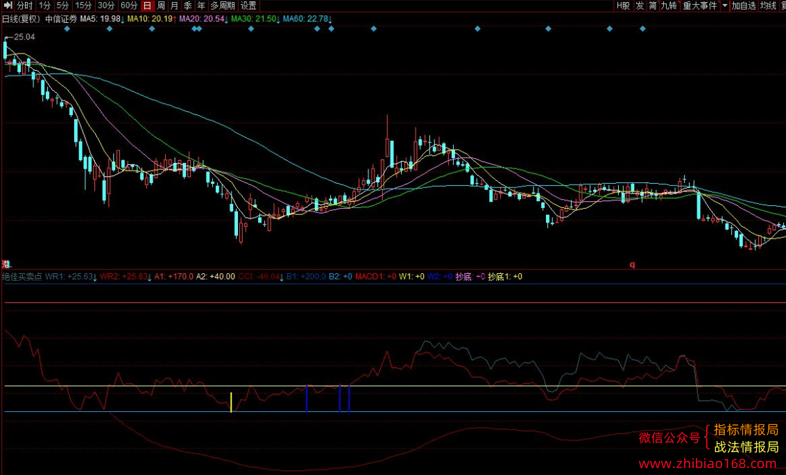Select the 60分 period tab
786x475 pixels.
tap(129, 6)
